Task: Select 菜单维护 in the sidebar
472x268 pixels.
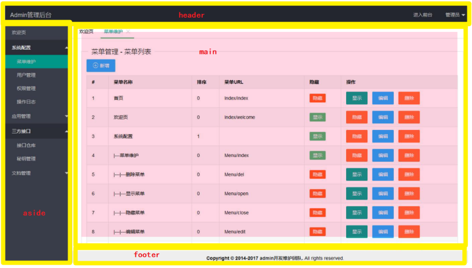Action: pyautogui.click(x=36, y=61)
